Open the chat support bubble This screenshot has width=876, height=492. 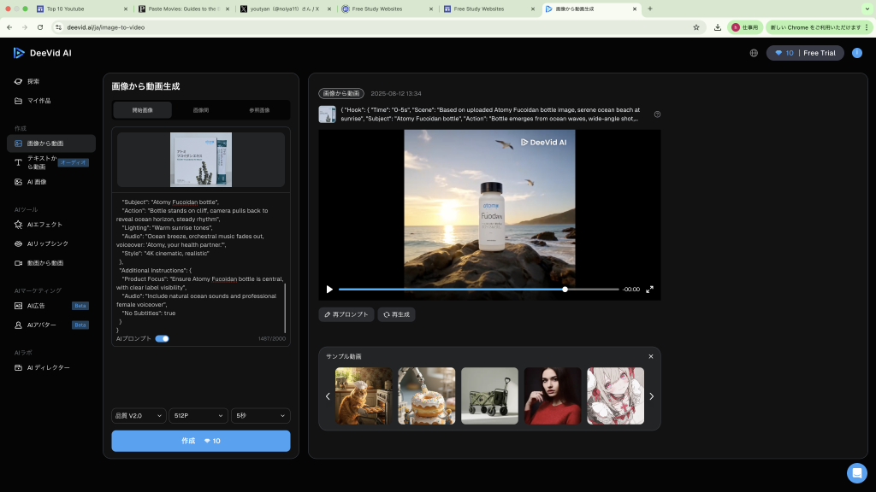click(856, 472)
